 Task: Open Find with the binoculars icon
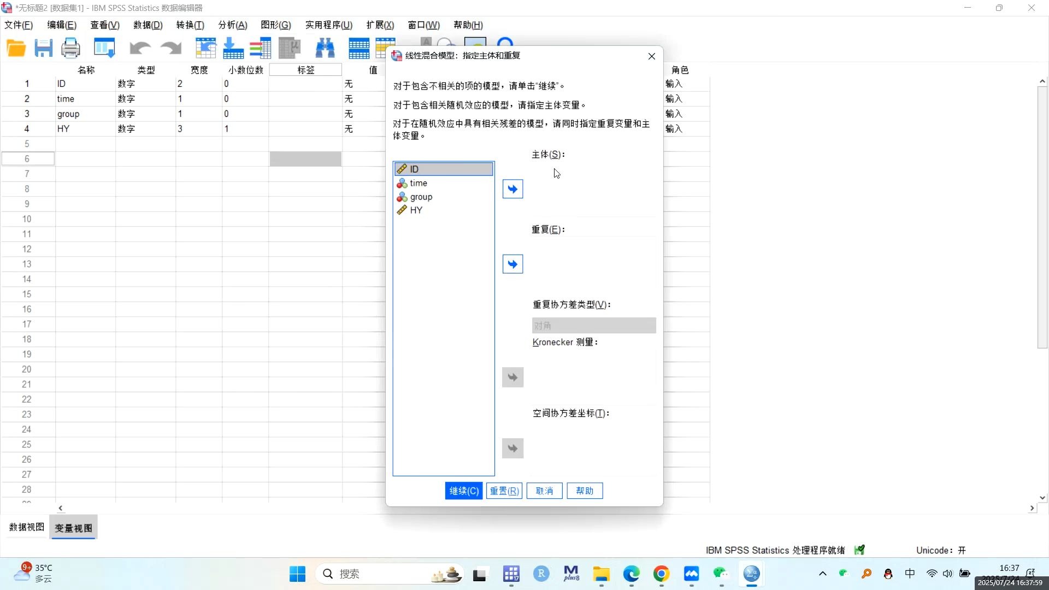325,48
